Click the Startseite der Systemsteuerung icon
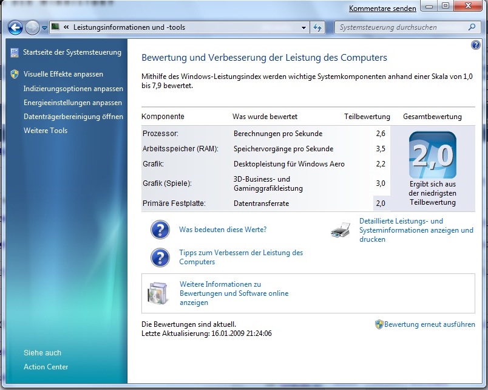488x390 pixels. pyautogui.click(x=15, y=53)
